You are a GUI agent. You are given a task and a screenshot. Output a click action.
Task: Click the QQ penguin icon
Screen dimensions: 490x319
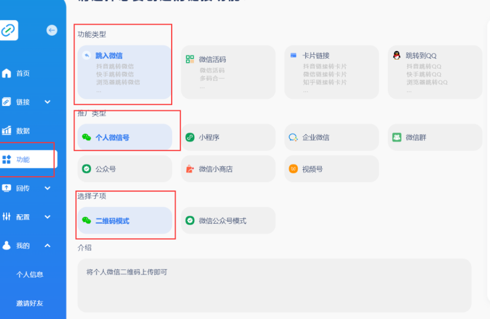(397, 55)
